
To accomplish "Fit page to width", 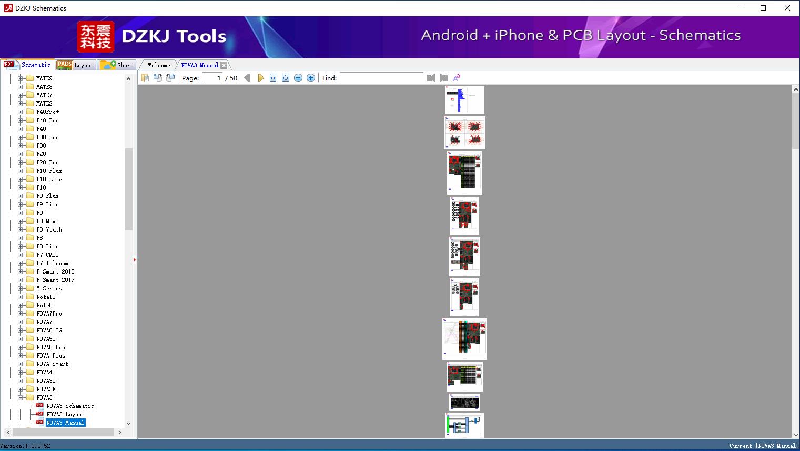I will point(273,78).
